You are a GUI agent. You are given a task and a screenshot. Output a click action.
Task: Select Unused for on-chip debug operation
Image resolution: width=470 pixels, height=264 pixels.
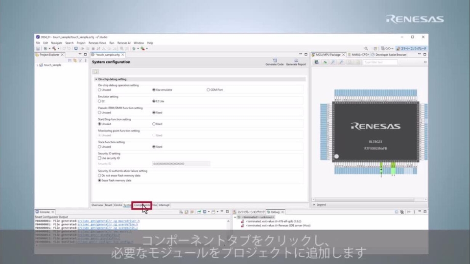(99, 90)
